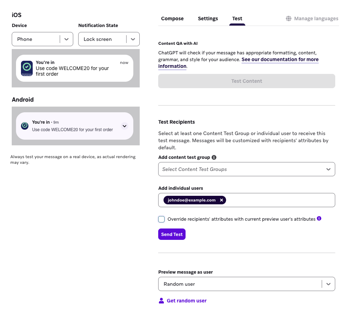The height and width of the screenshot is (312, 353).
Task: Open the Notification State dropdown showing Lock screen
Action: tap(109, 39)
